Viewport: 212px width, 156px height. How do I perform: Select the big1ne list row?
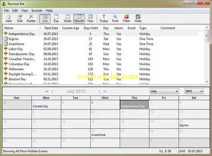[101, 39]
